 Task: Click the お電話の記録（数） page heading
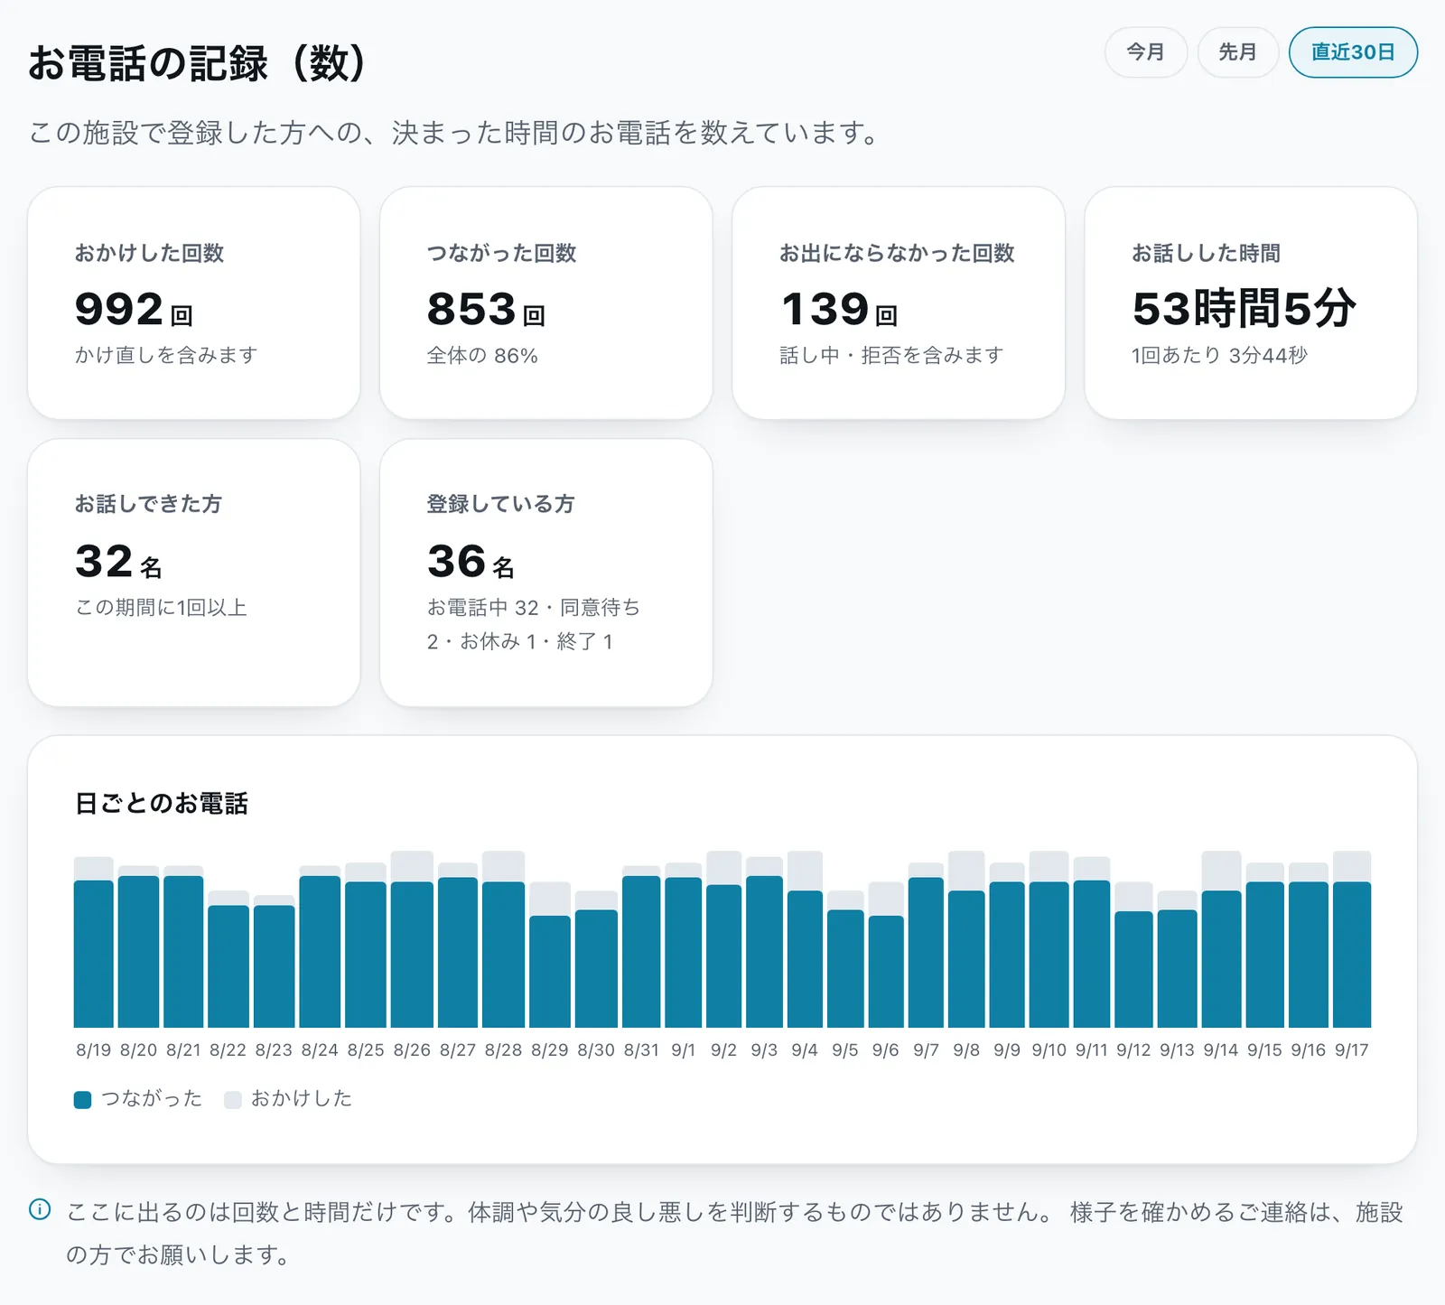point(197,63)
